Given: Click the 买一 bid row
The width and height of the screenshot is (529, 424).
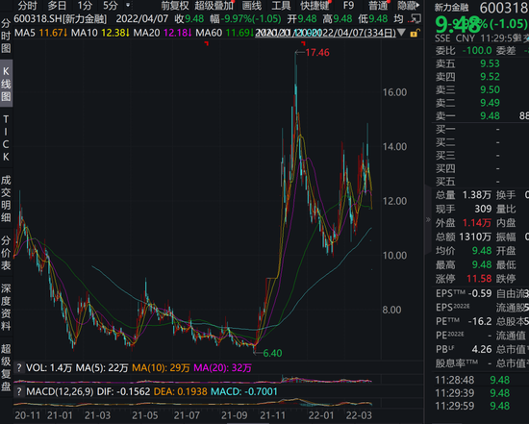Looking at the screenshot, I should pos(480,129).
